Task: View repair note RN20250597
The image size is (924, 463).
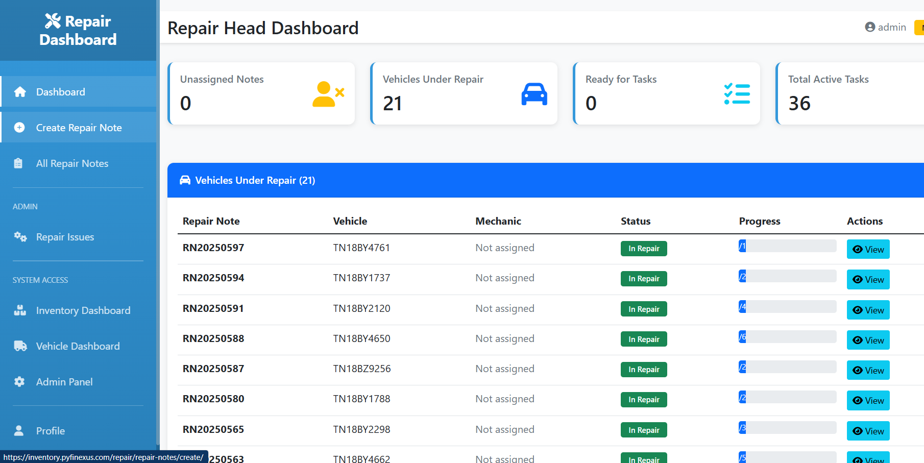Action: click(x=868, y=250)
